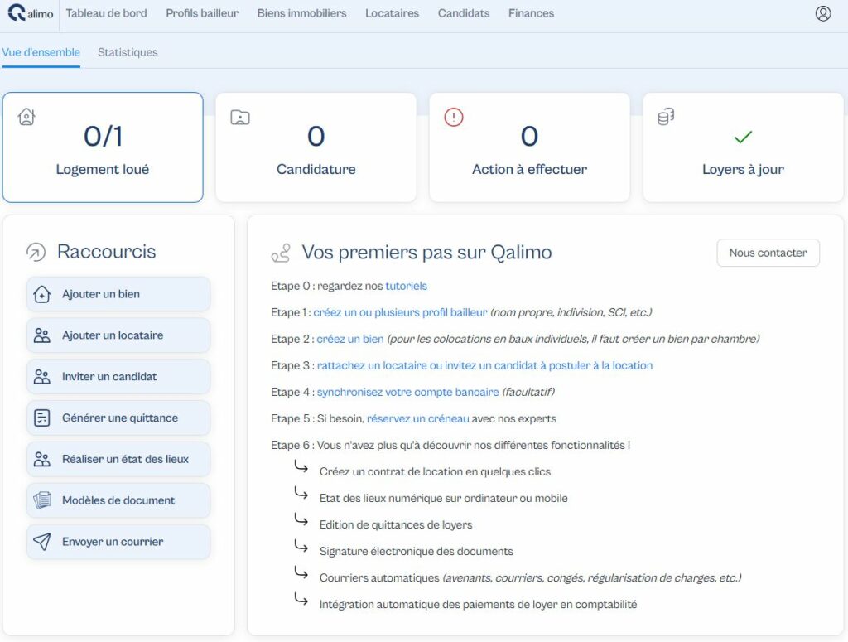
Task: Open Biens immobiliers section
Action: click(x=301, y=13)
